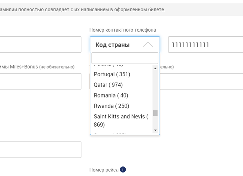This screenshot has width=243, height=176.
Task: Select Rwanda (250) country code
Action: click(x=111, y=106)
